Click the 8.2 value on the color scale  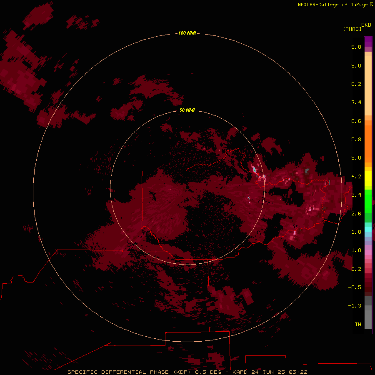(356, 84)
